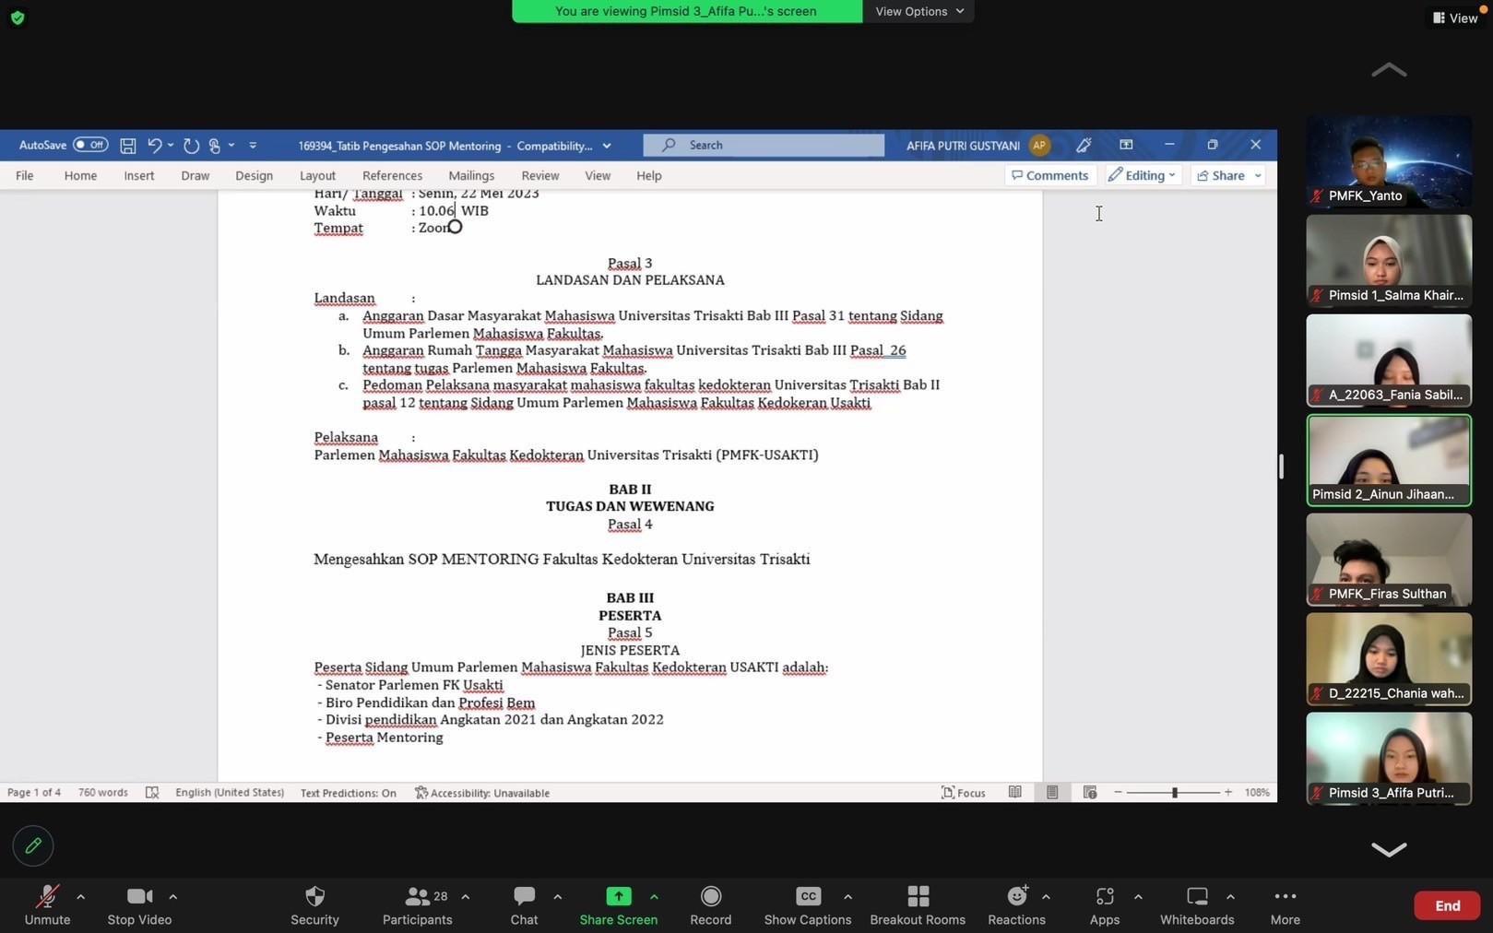
Task: Click the ribbon display options icon
Action: pyautogui.click(x=1126, y=145)
